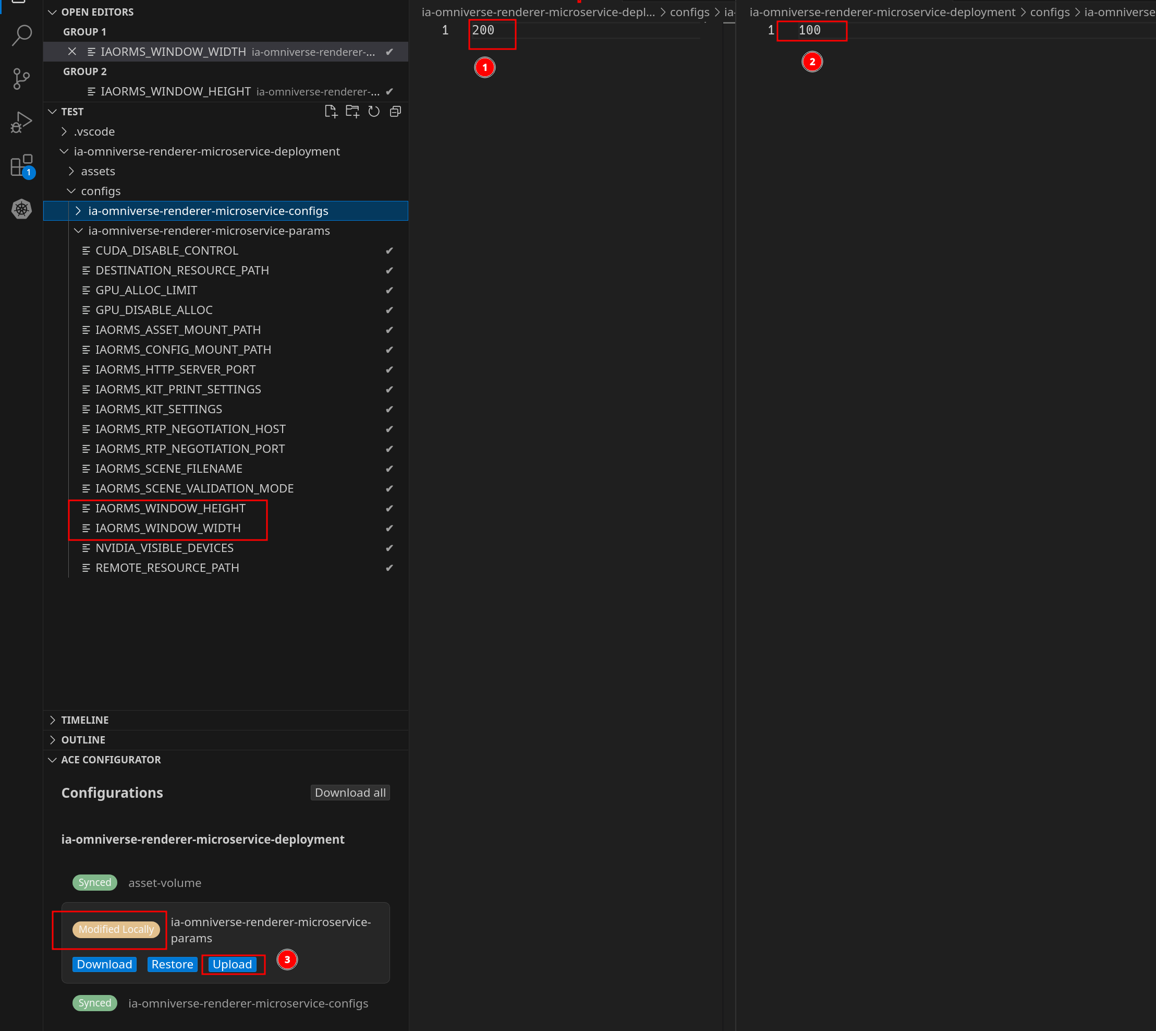
Task: Open IAORMS_WINDOW_HEIGHT in Group 2 editors
Action: coord(226,91)
